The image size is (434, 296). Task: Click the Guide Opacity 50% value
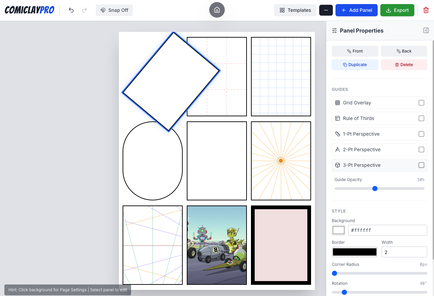tap(420, 180)
